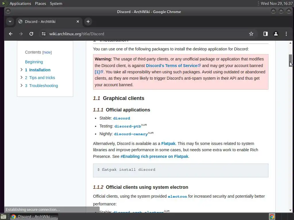This screenshot has height=220, width=294.
Task: Open the tab search dropdown
Action: pos(10,21)
